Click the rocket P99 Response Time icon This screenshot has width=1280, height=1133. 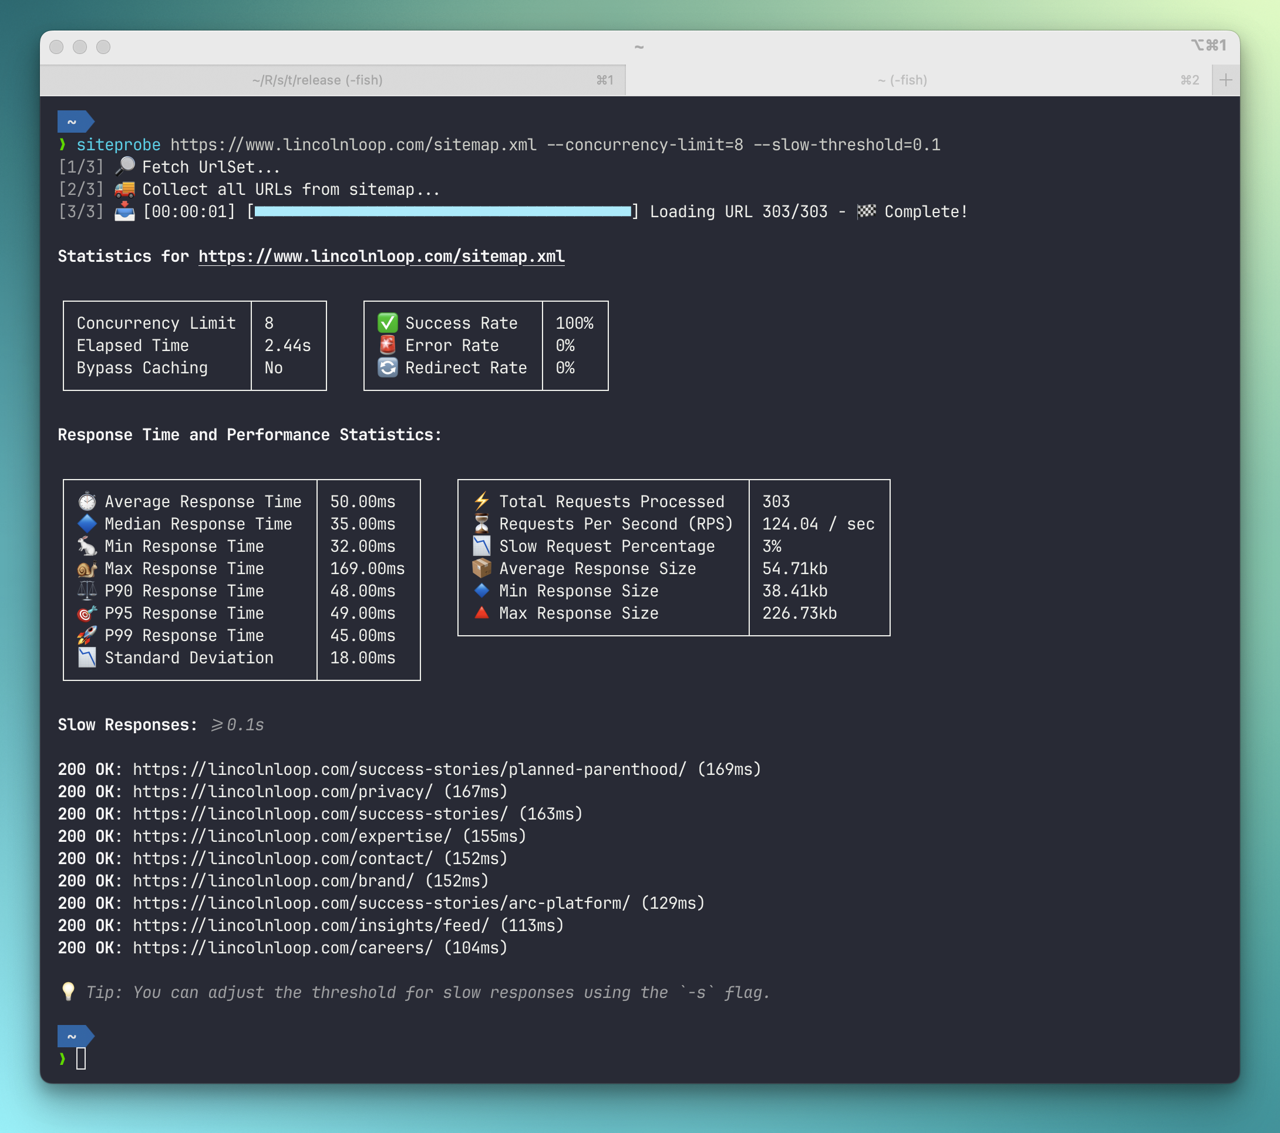[86, 635]
